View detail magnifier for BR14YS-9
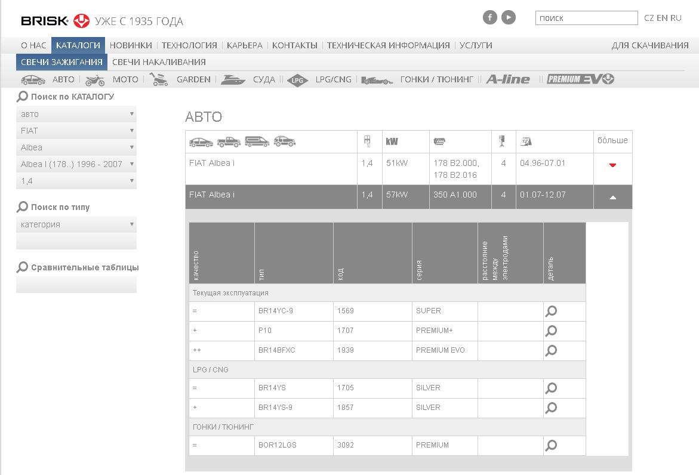Screen dimensions: 699x475 point(551,408)
